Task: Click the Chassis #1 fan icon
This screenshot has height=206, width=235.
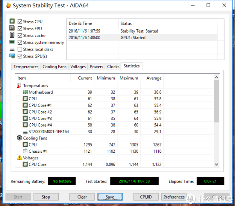Action: pyautogui.click(x=25, y=151)
